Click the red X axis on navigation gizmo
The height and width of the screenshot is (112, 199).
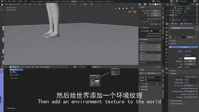[x=135, y=12]
